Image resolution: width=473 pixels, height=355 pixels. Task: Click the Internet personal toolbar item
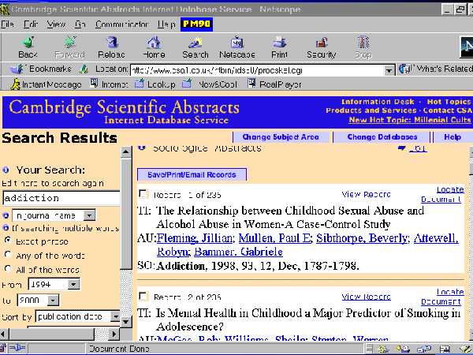pos(109,84)
